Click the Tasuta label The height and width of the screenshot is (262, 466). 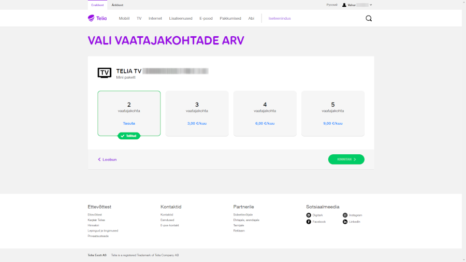(129, 123)
